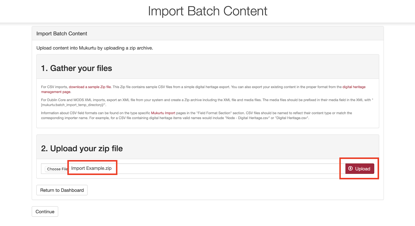Select the Import Example.zip file name

91,168
